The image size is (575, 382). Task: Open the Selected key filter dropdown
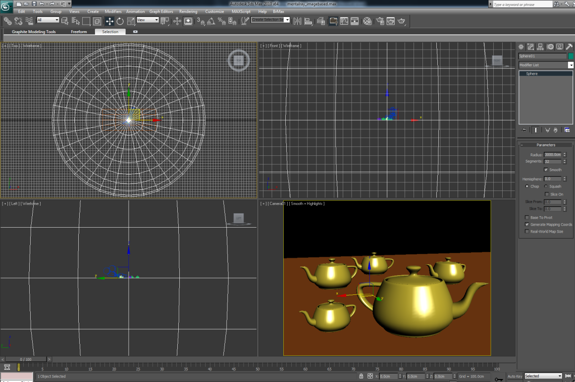pos(543,376)
